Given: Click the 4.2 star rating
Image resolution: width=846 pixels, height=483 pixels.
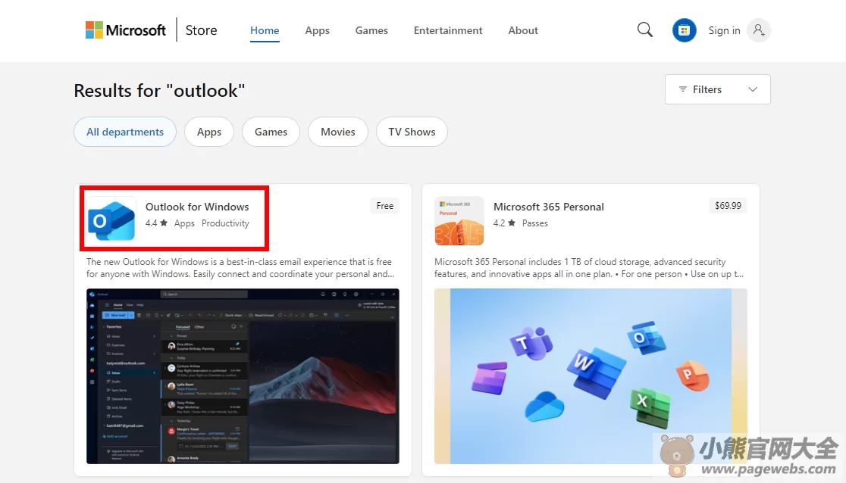Looking at the screenshot, I should pos(504,223).
